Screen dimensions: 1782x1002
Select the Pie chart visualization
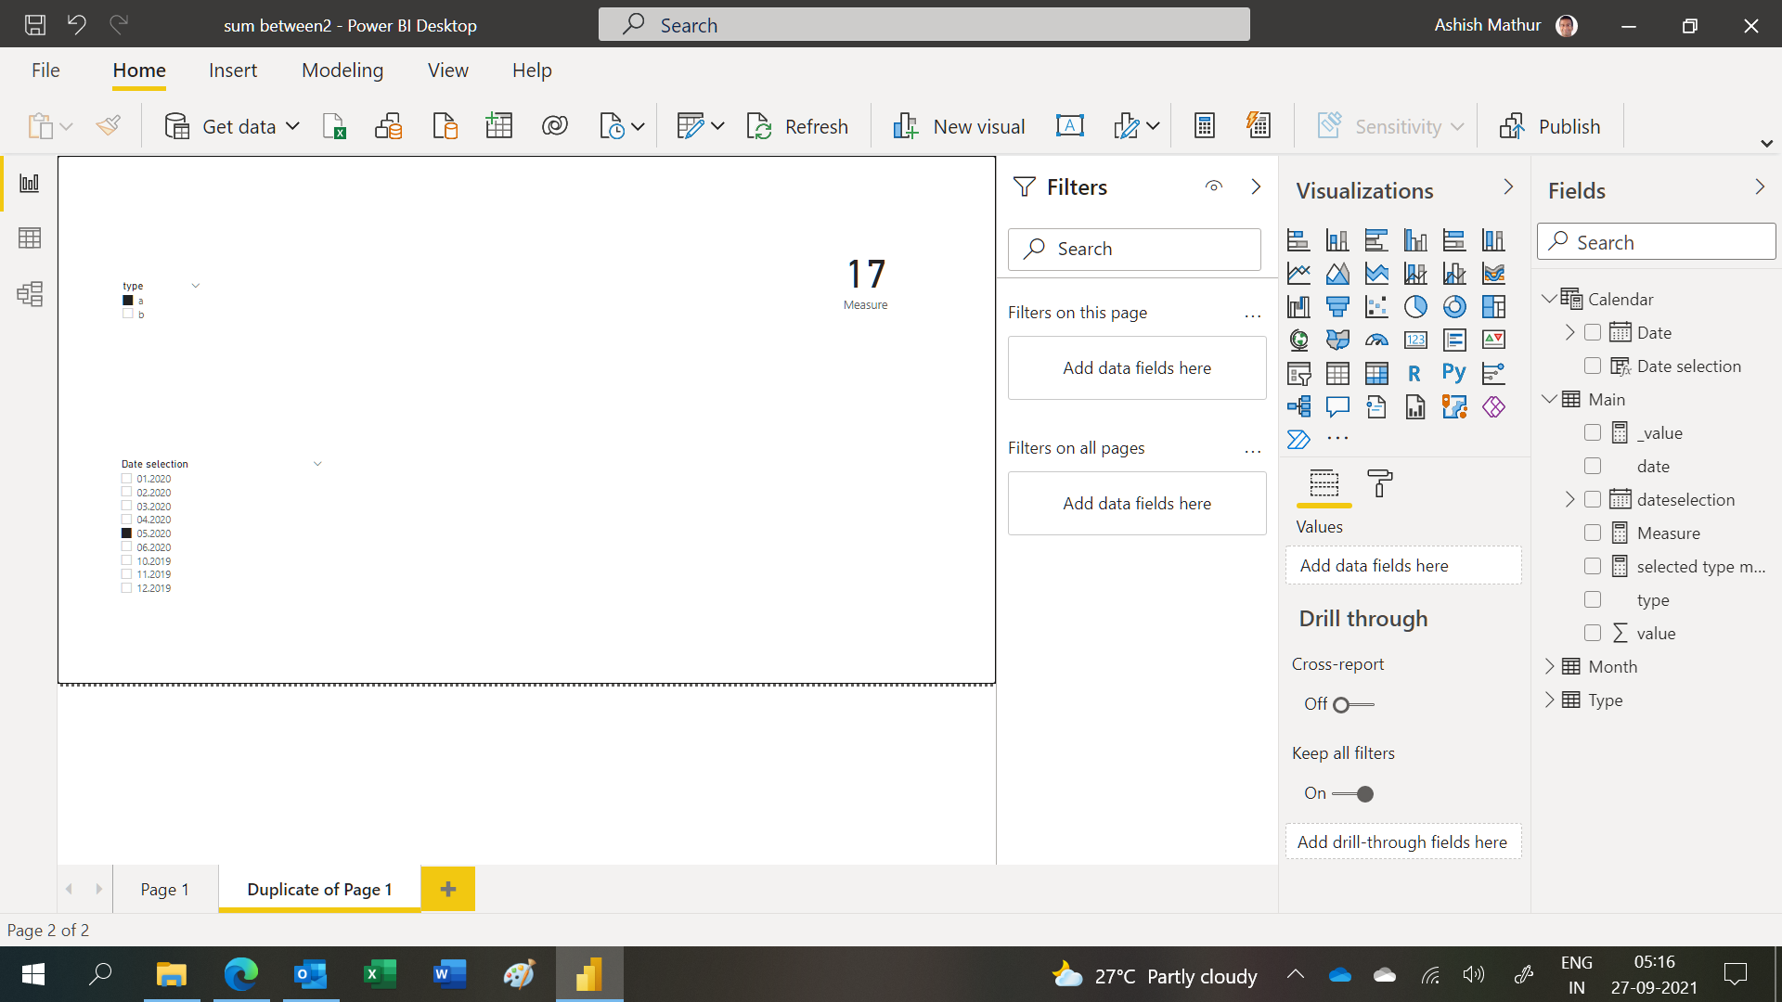point(1415,306)
